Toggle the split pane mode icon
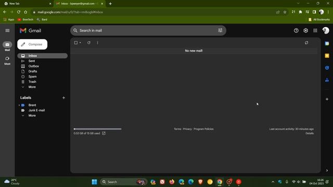The height and width of the screenshot is (187, 333). tap(306, 43)
